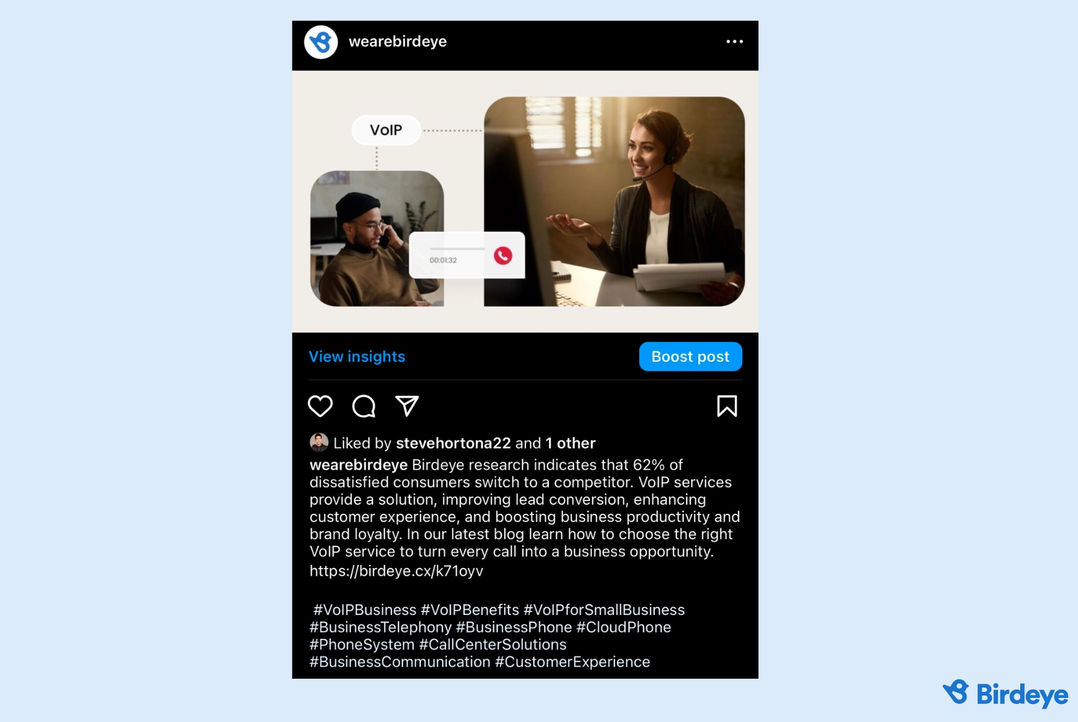Open the #VoIPBusiness hashtag
The image size is (1078, 722).
365,610
